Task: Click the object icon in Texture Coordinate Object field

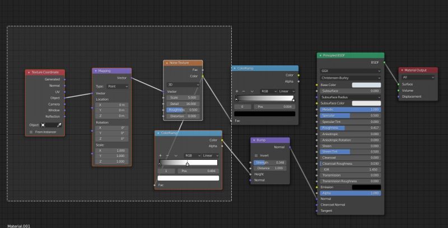Action: click(x=43, y=125)
